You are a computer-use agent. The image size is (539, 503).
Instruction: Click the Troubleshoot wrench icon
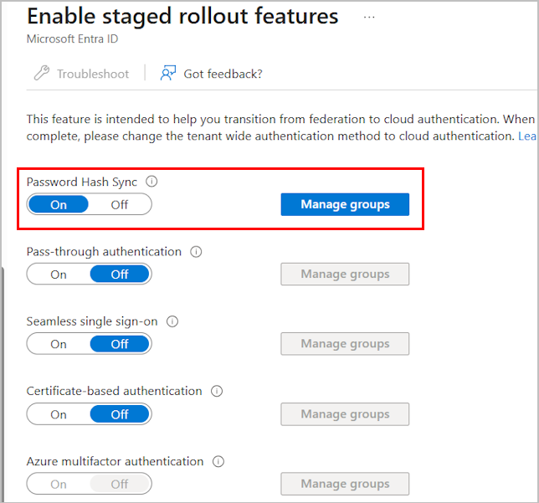(x=42, y=73)
